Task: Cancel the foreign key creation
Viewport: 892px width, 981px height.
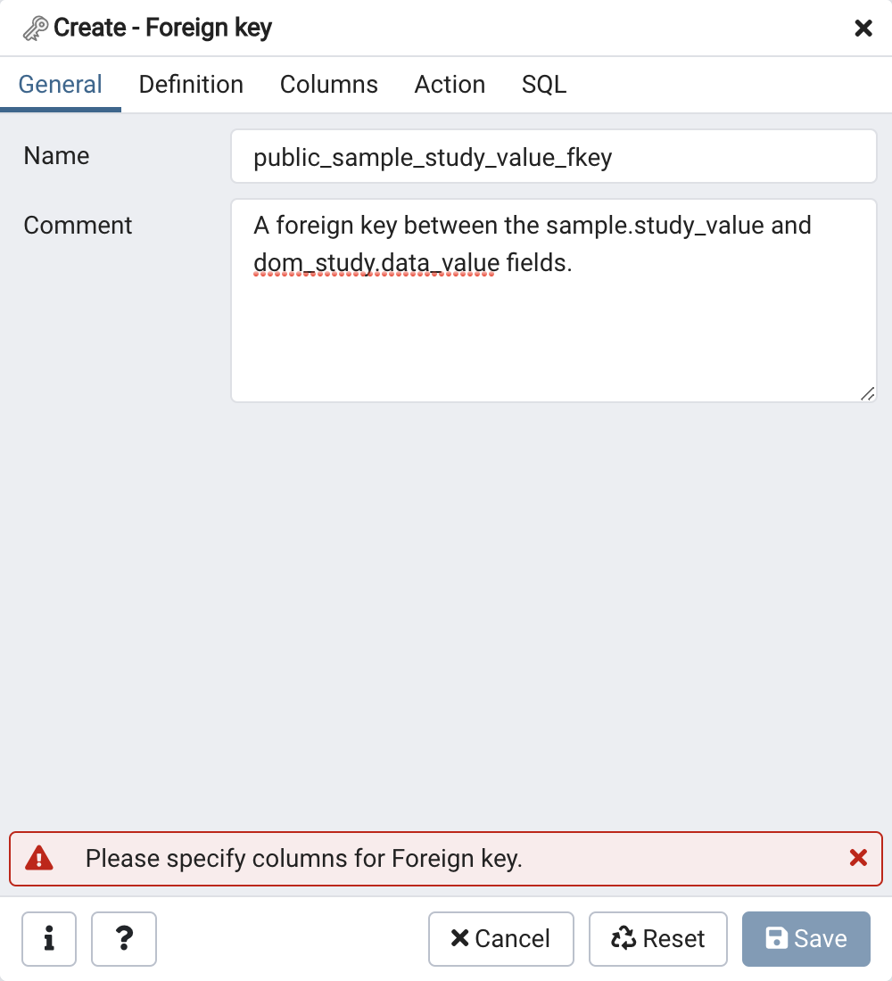Action: [500, 938]
